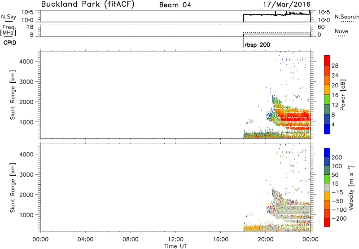Click the "12" label on Power colorbar
The height and width of the screenshot is (249, 359).
tap(335, 105)
